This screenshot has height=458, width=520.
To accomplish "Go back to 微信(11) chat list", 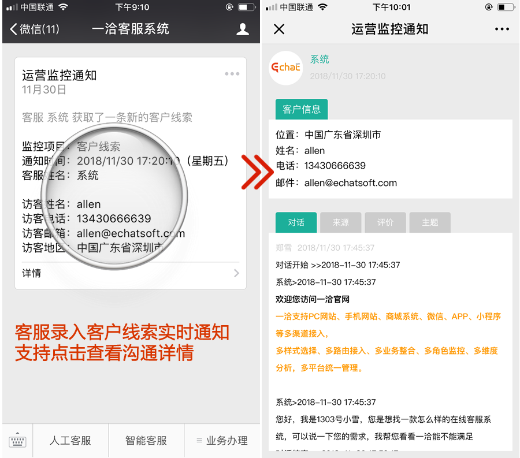I will (35, 29).
